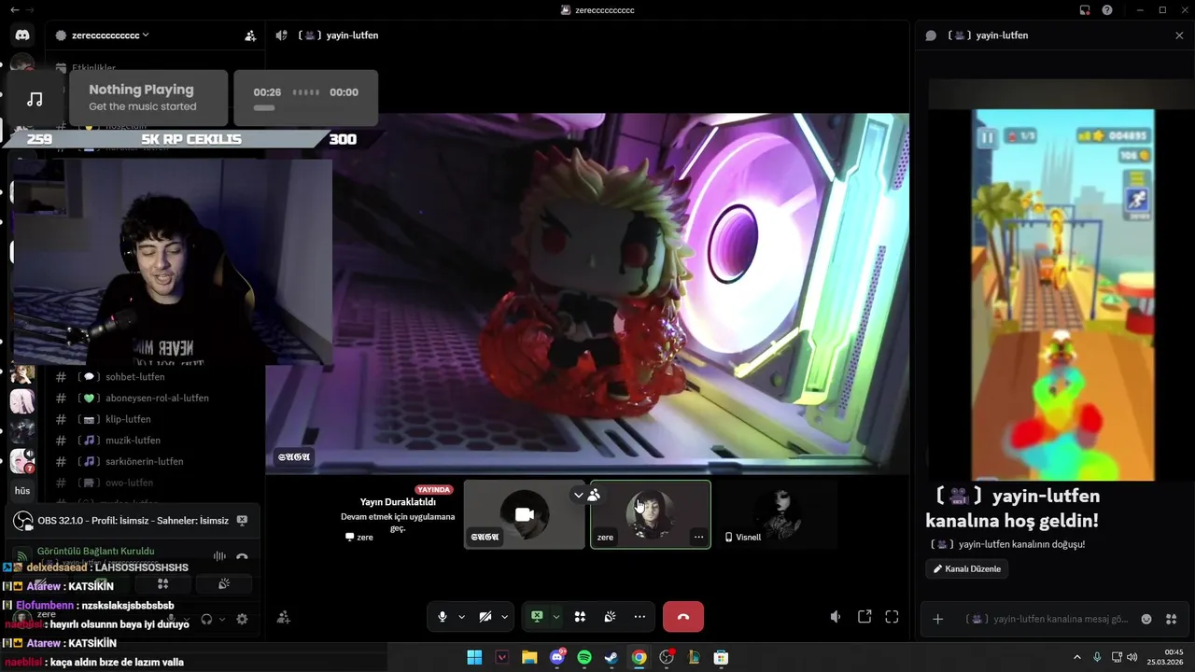This screenshot has height=672, width=1195.
Task: Mute stream volume with speaker icon
Action: pyautogui.click(x=836, y=617)
